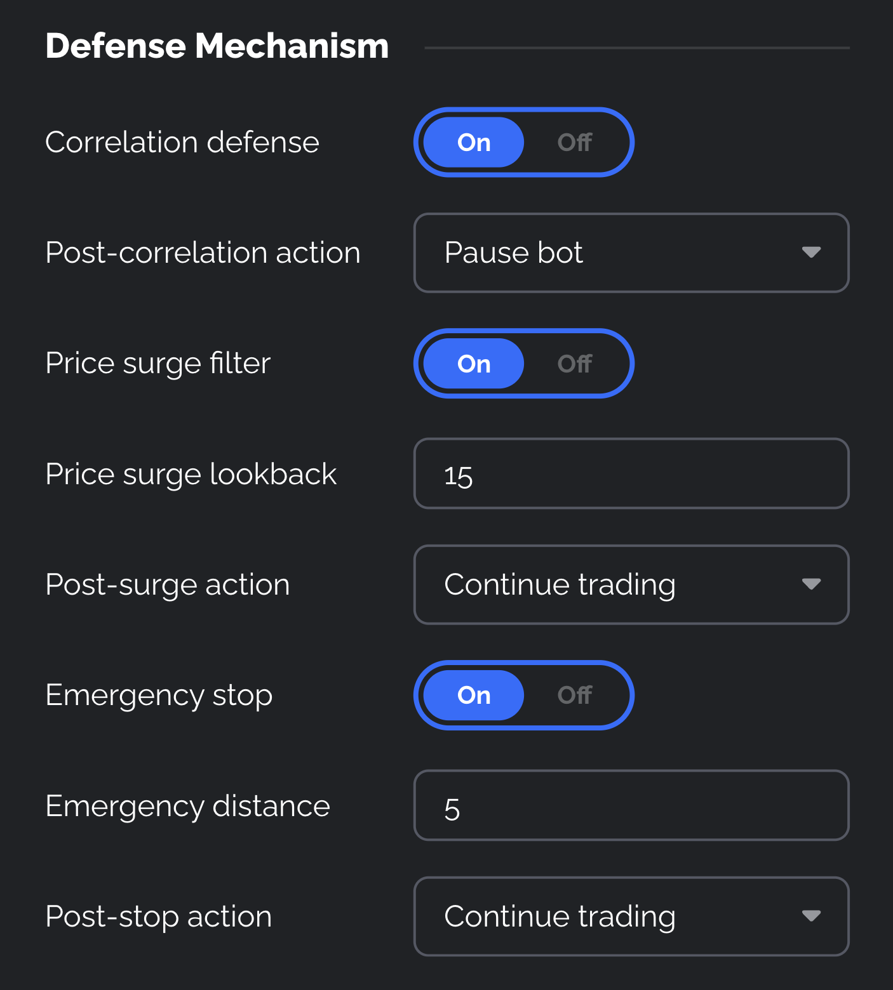The image size is (893, 990).
Task: Click On for Emergency stop
Action: tap(474, 696)
